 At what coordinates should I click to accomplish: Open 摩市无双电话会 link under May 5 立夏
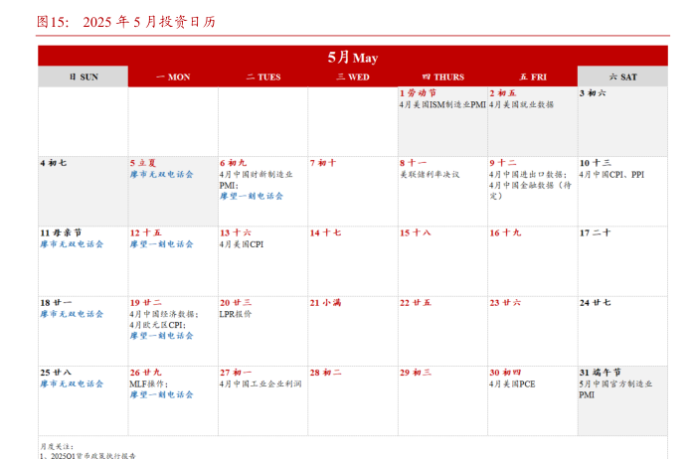point(161,174)
